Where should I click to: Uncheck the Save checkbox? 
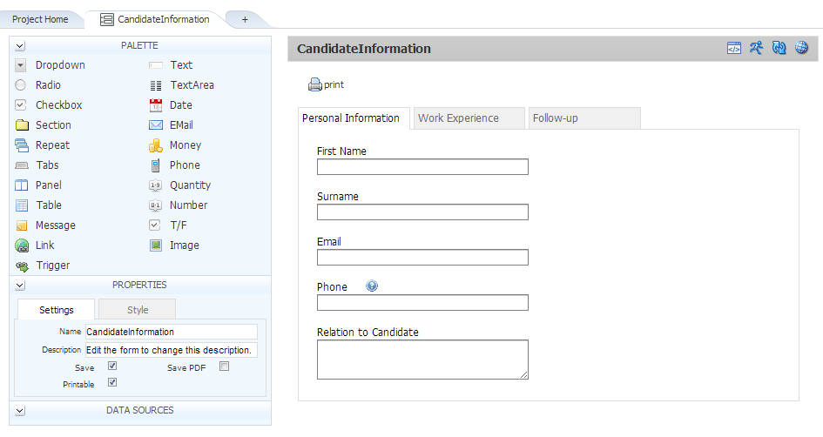click(x=111, y=366)
